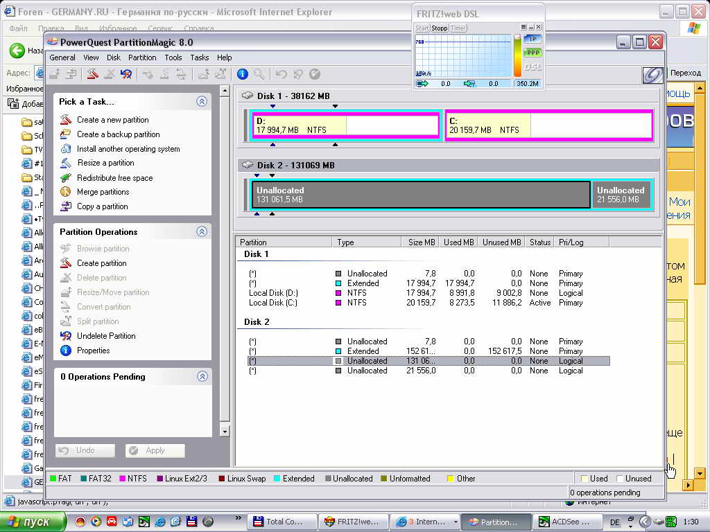Collapse the Pick a Task panel
This screenshot has height=532, width=710.
202,101
